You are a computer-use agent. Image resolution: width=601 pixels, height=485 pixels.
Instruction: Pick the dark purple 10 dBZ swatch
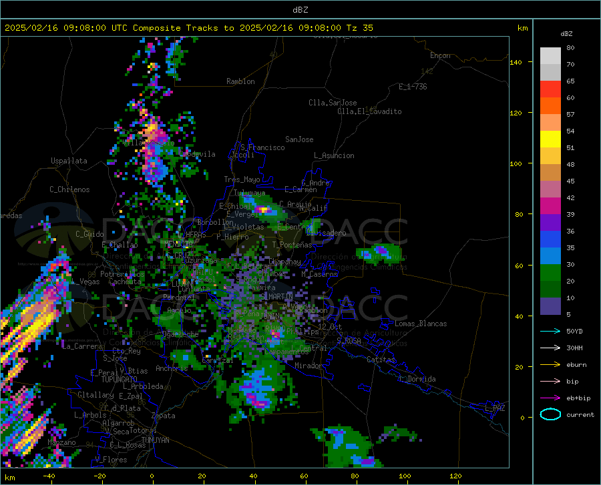(550, 306)
